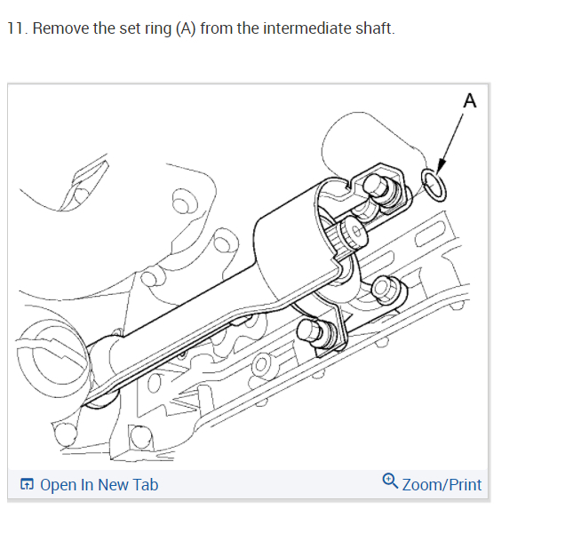Click the letter A callout label

(470, 100)
